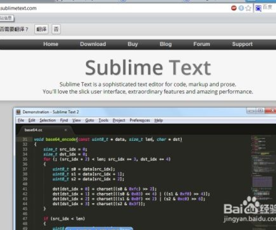Click the 百度 label in browser toolbar
276x230 pixels.
click(267, 7)
